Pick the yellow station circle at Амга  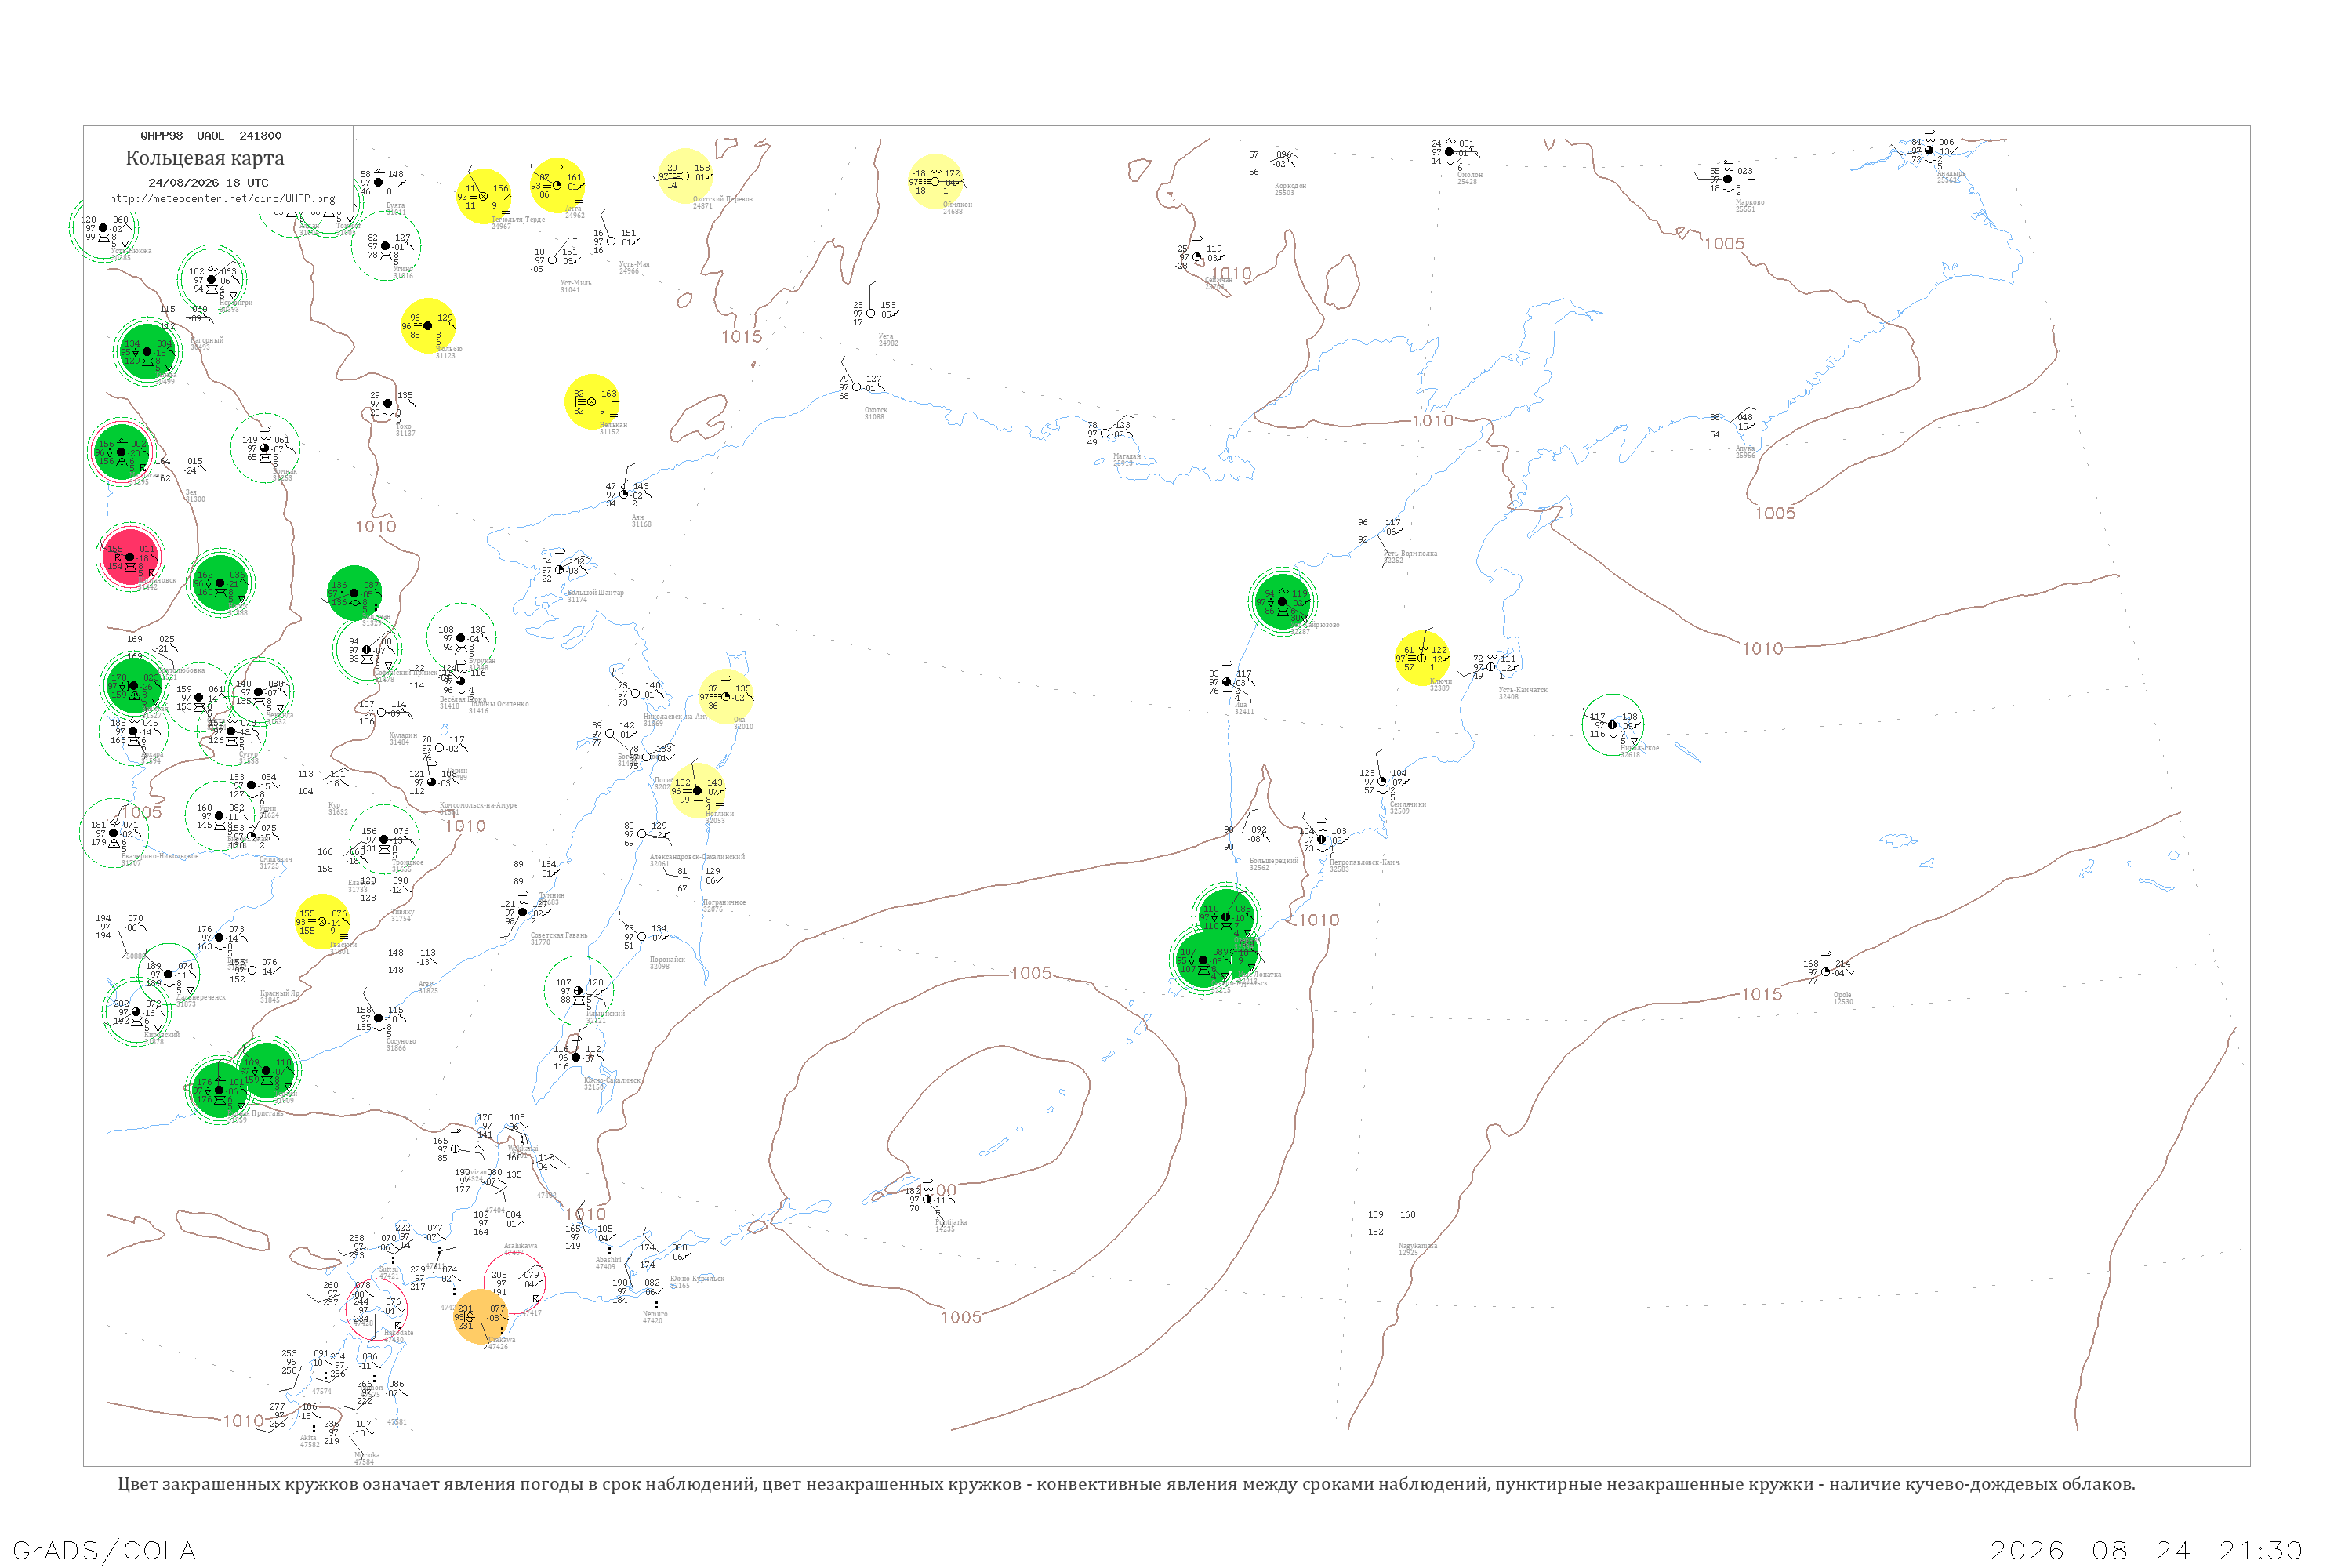click(558, 186)
